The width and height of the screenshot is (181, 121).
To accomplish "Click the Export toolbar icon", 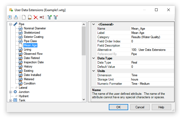I will coord(16,17).
